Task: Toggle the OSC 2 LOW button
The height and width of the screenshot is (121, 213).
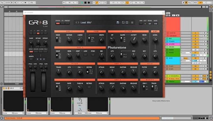Action: point(85,55)
